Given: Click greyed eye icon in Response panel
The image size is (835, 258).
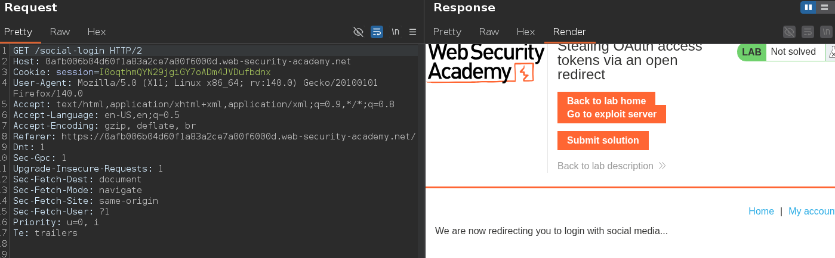Looking at the screenshot, I should [789, 32].
